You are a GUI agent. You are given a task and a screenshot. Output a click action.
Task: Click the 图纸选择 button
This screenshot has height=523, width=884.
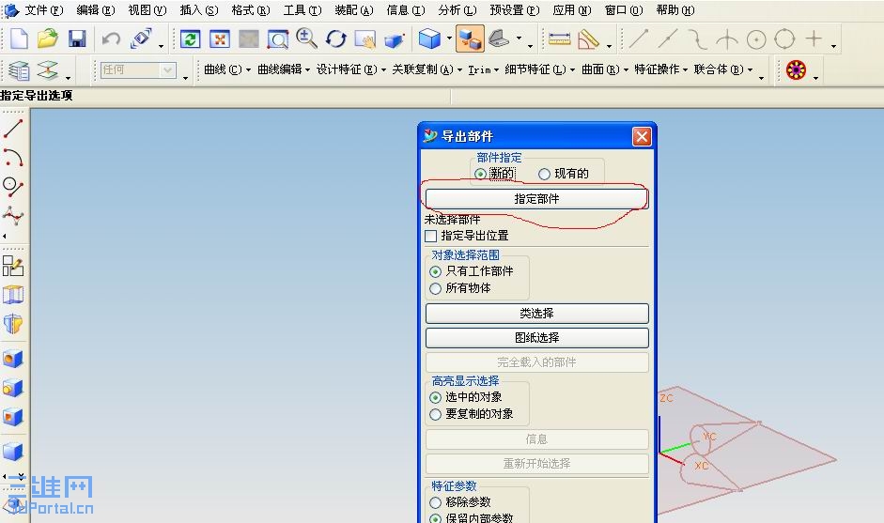tap(536, 338)
